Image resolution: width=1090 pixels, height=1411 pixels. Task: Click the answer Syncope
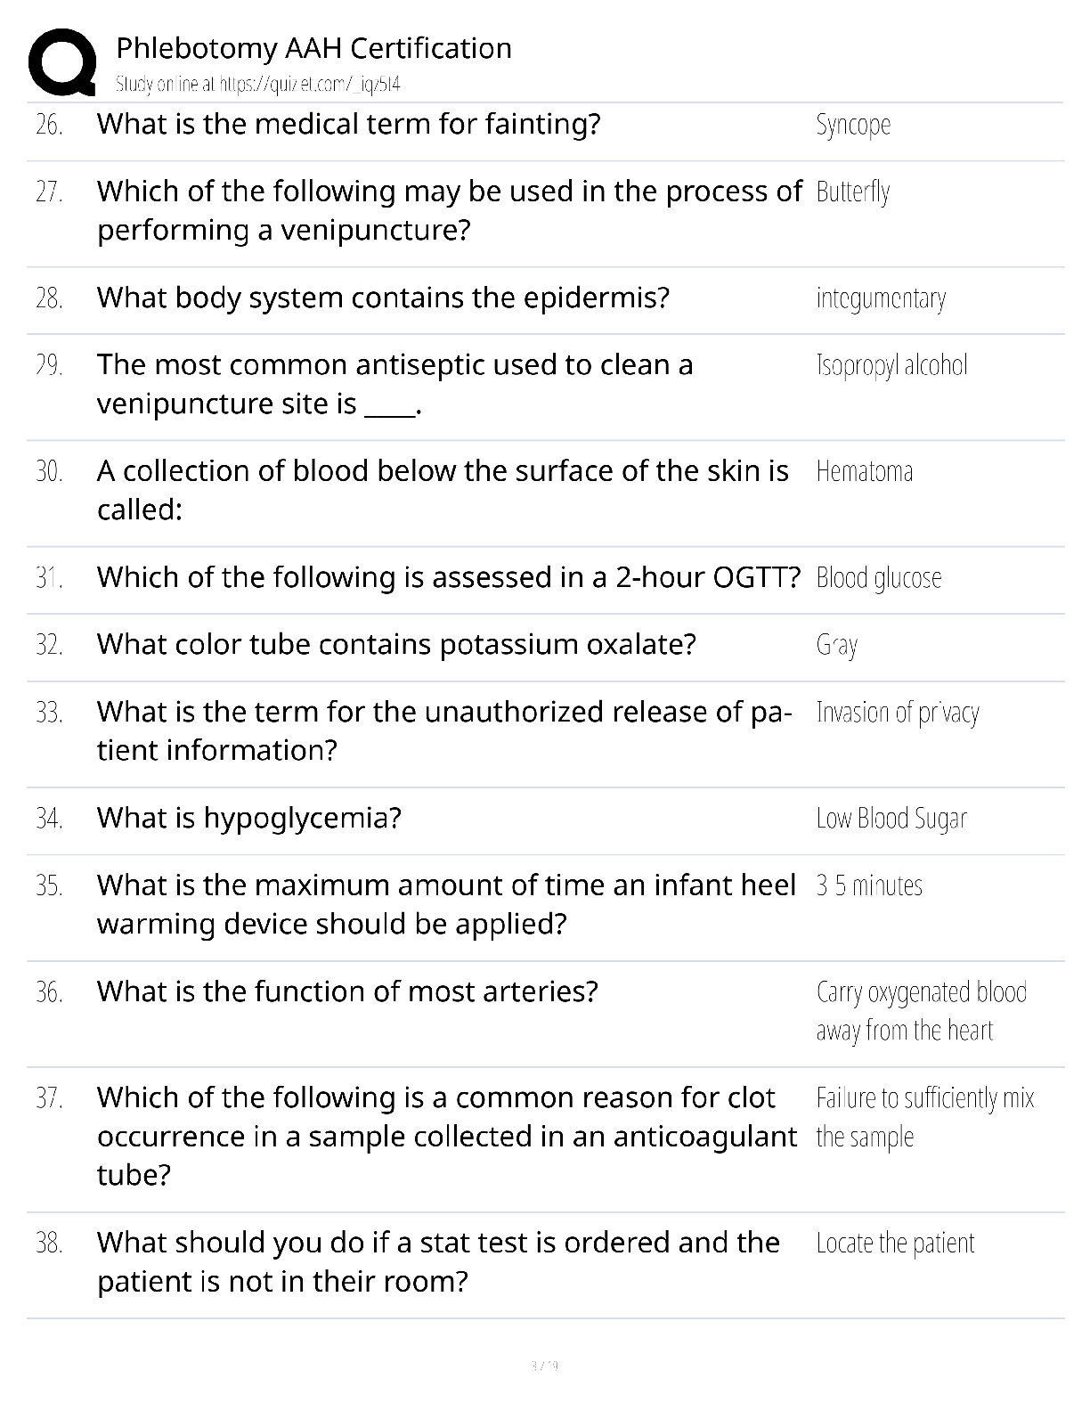coord(853,125)
